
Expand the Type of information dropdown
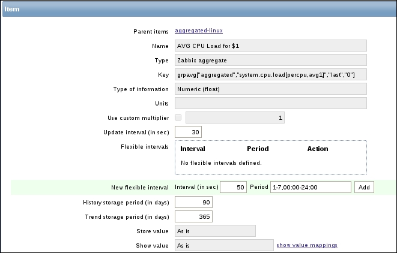tap(270, 89)
